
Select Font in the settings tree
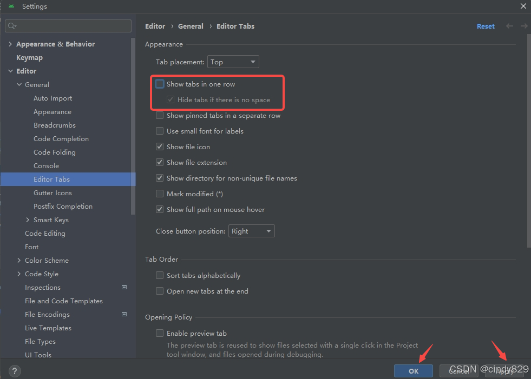[x=32, y=247]
